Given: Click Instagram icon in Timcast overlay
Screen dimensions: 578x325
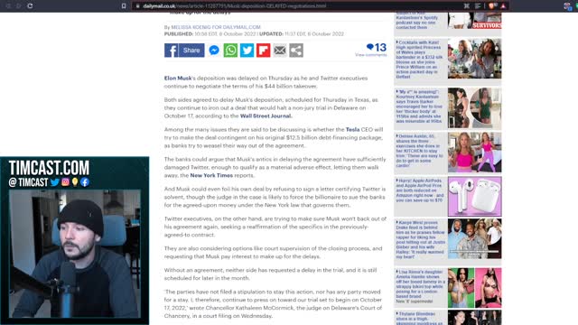Looking at the screenshot, I should [x=65, y=182].
